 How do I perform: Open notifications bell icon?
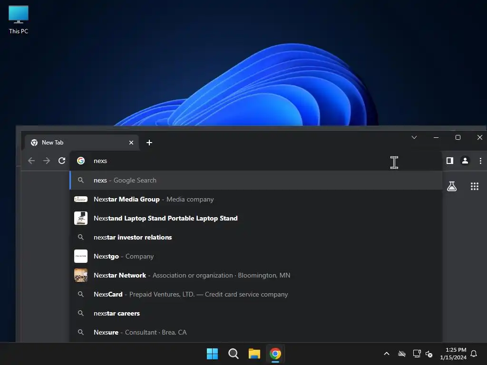pyautogui.click(x=474, y=354)
